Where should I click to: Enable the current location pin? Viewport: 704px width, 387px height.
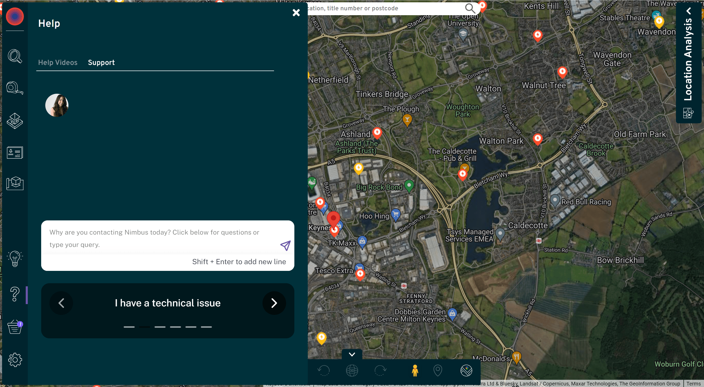click(438, 371)
